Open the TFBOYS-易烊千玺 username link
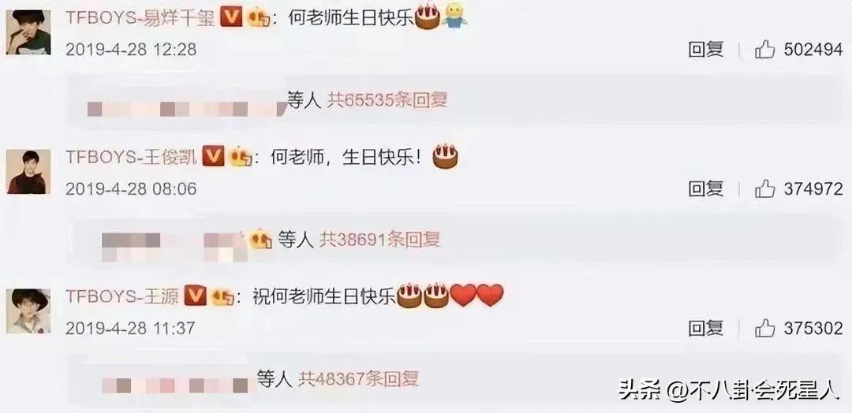The width and height of the screenshot is (852, 413). [140, 18]
